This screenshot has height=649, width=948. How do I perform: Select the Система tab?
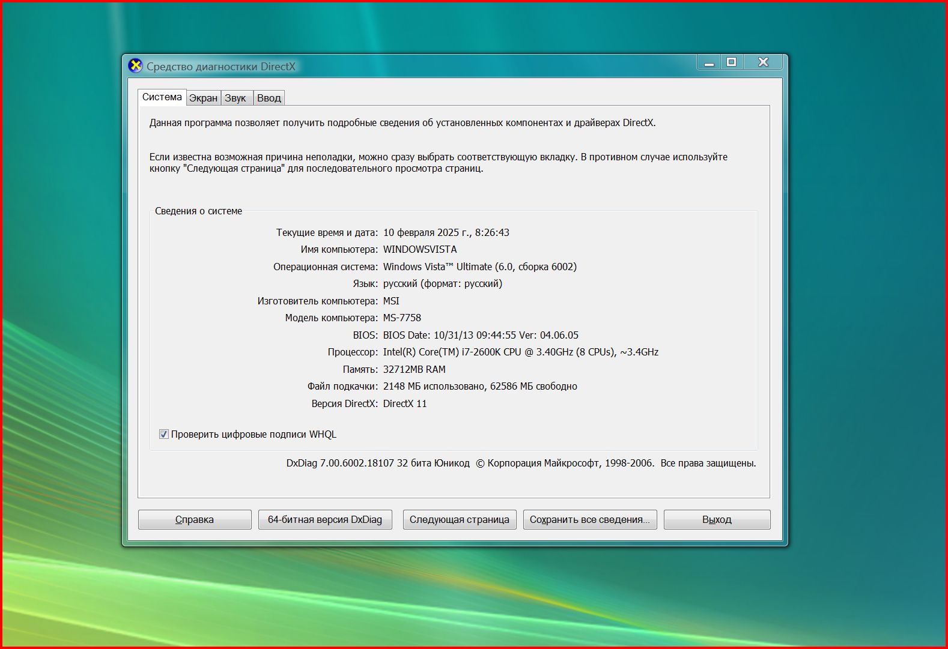(162, 97)
